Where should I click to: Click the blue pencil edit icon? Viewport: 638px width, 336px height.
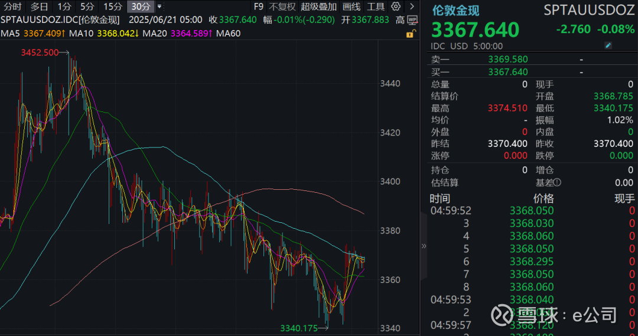608,45
